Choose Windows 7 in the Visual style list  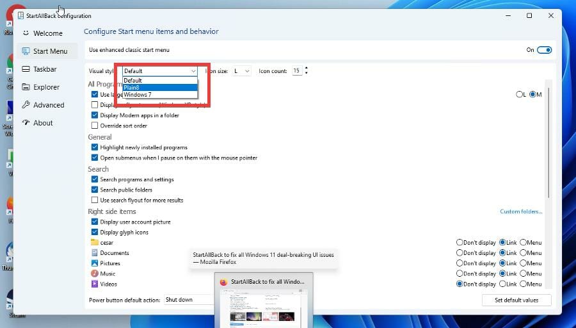click(160, 95)
